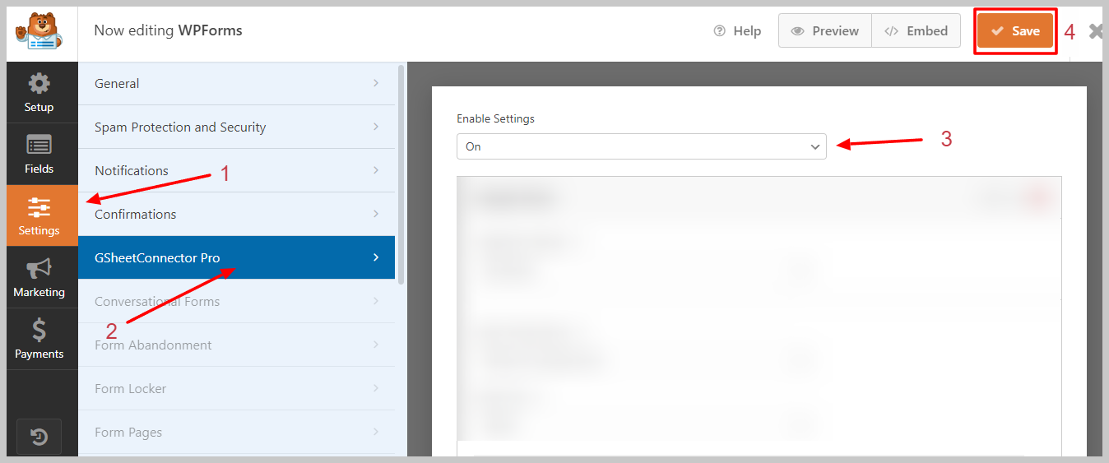This screenshot has height=463, width=1109.
Task: Expand the Confirmations settings section
Action: click(x=236, y=214)
